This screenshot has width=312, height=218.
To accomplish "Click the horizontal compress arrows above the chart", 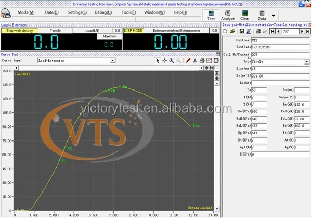I will pyautogui.click(x=212, y=68).
